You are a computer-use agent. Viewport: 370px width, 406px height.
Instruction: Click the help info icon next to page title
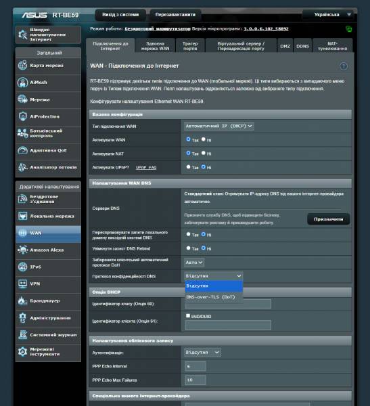pos(344,66)
